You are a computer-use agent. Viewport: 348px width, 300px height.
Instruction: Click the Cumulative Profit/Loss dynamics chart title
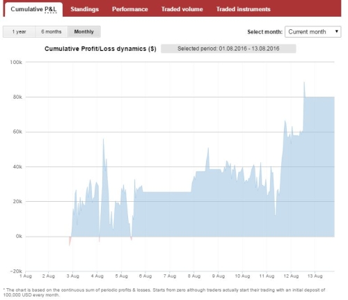pos(100,49)
